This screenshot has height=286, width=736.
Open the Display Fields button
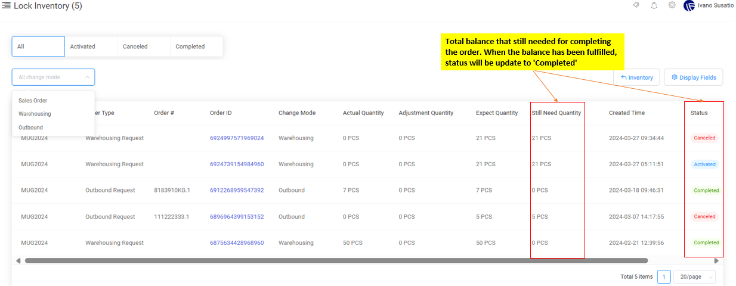pos(694,77)
